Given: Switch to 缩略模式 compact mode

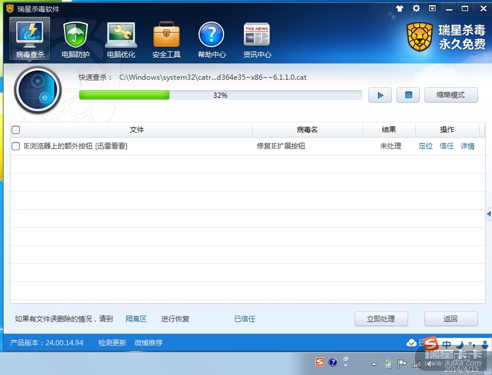Looking at the screenshot, I should [x=451, y=95].
